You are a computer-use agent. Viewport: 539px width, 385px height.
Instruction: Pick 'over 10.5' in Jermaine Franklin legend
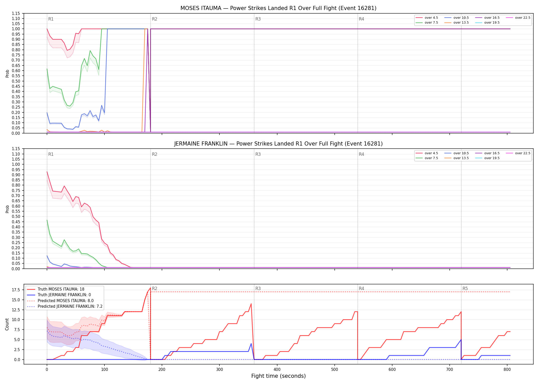click(456, 153)
